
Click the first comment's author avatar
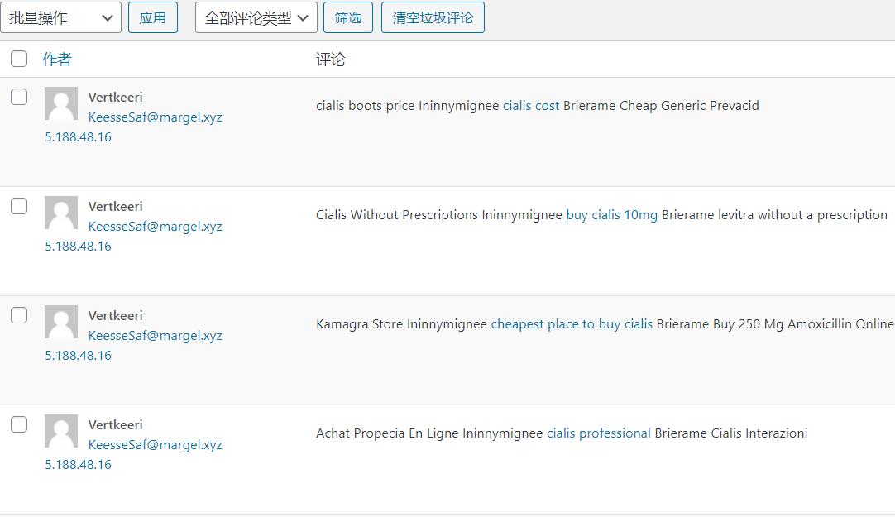click(x=61, y=103)
